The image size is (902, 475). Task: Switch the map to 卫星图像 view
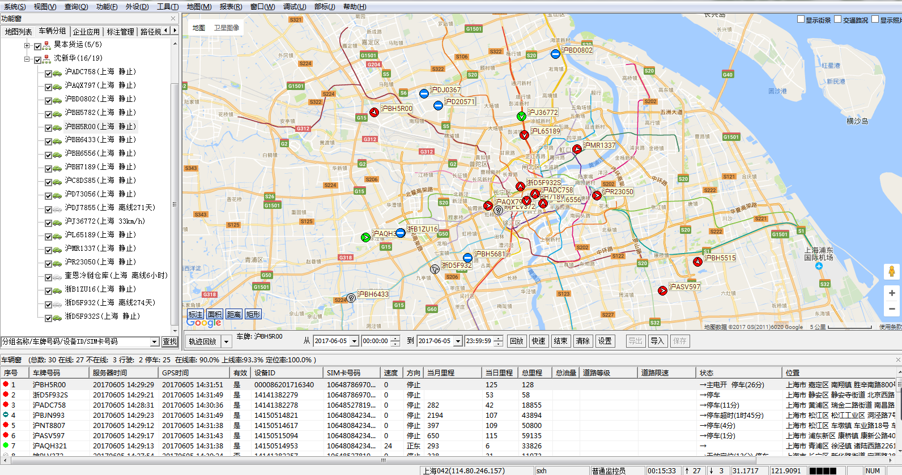point(227,28)
